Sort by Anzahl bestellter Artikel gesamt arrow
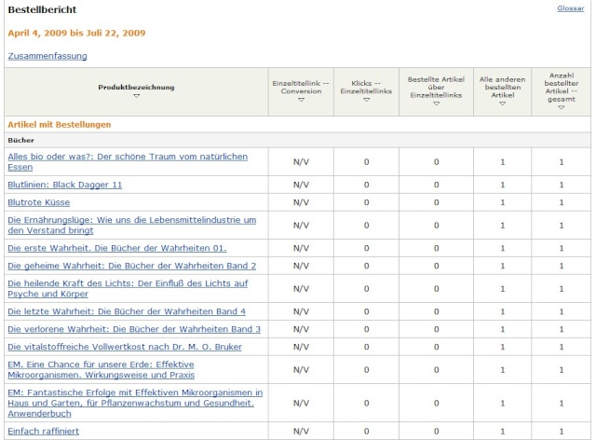 click(x=561, y=107)
